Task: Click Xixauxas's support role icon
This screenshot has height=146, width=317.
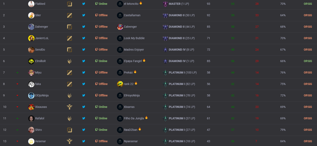Action: pyautogui.click(x=70, y=107)
